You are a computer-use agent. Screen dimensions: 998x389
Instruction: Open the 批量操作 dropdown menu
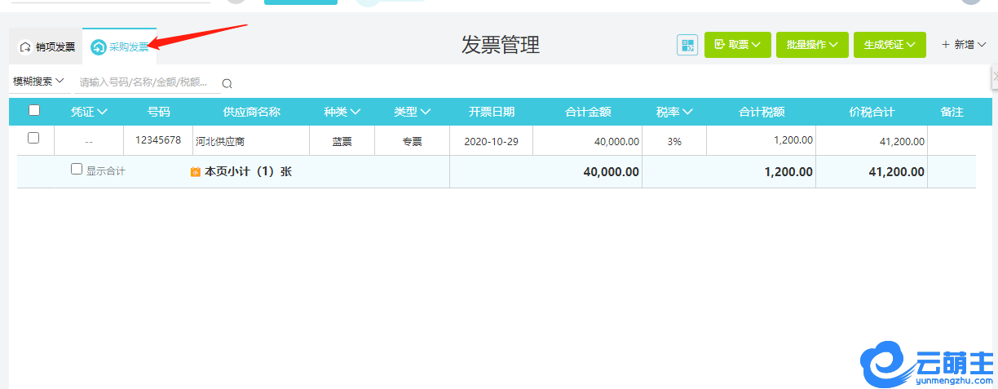click(812, 45)
